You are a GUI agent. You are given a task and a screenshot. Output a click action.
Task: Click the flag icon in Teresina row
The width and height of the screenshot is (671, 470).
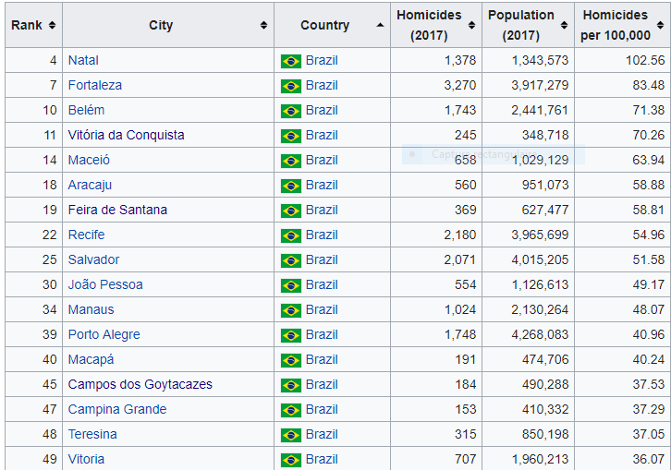[x=291, y=435]
